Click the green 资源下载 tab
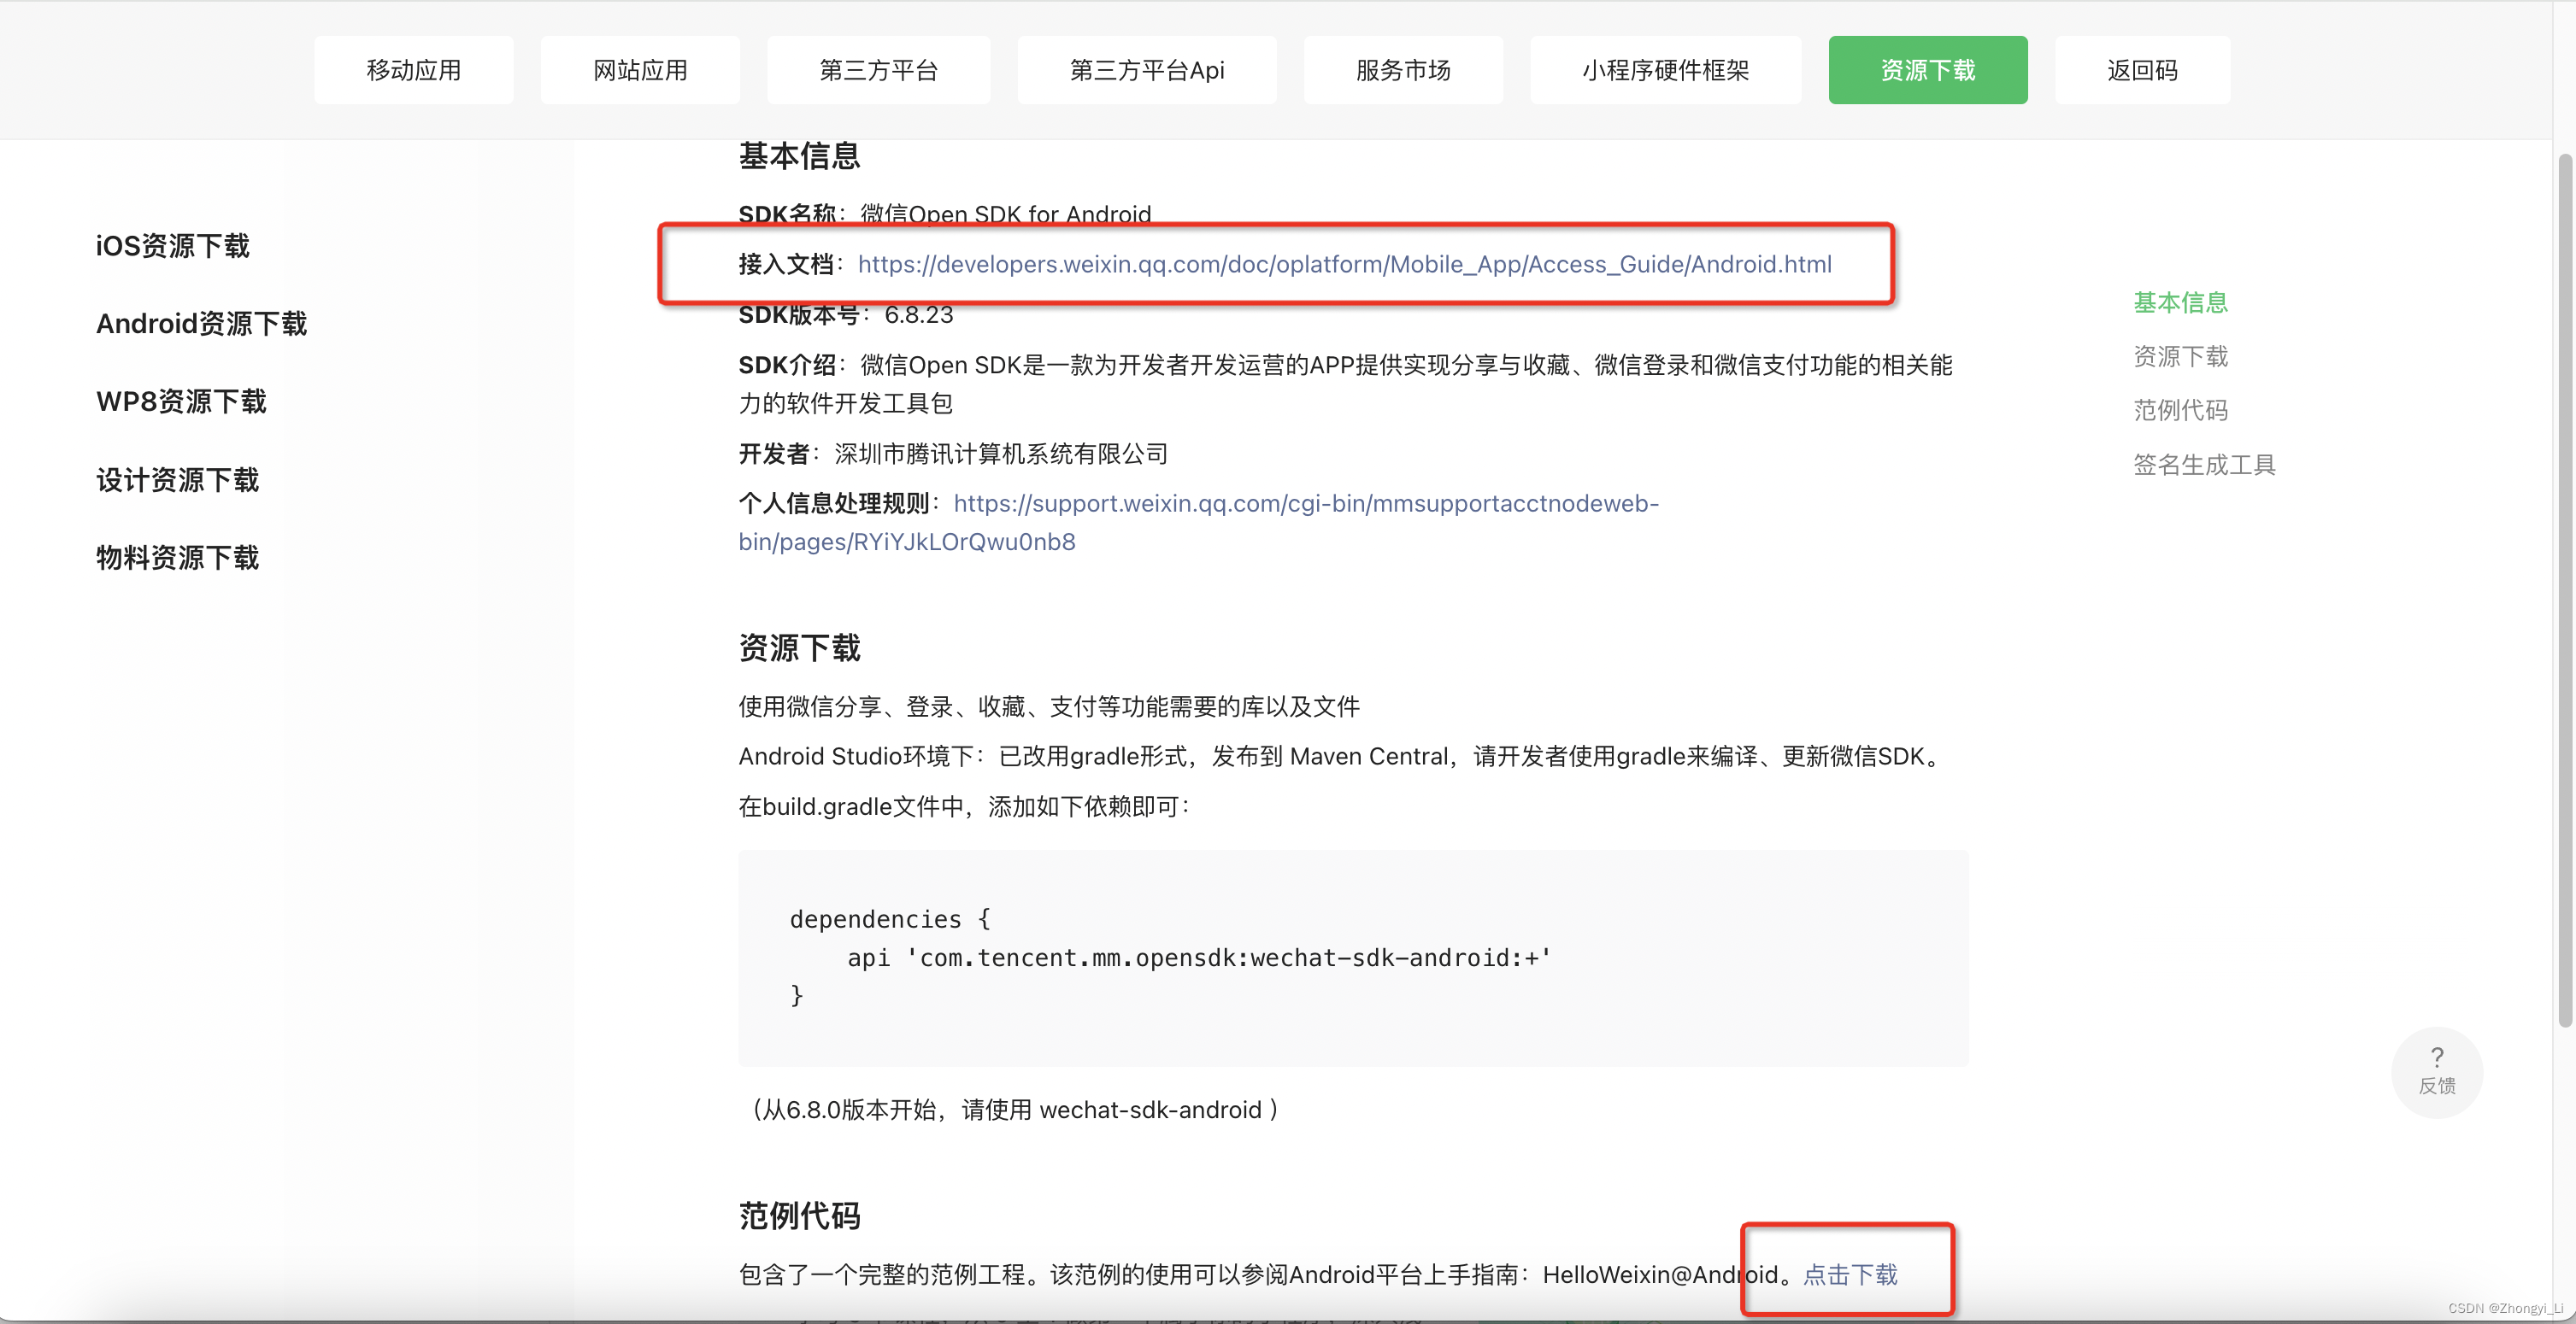 click(1927, 70)
